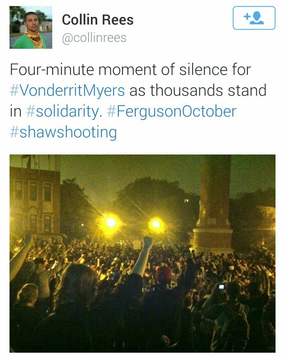Screen dimensions: 285x359
Task: Click the @collinrees handle
Action: [x=94, y=38]
